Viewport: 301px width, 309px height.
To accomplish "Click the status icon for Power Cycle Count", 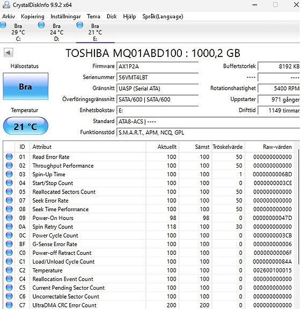I will click(x=9, y=235).
